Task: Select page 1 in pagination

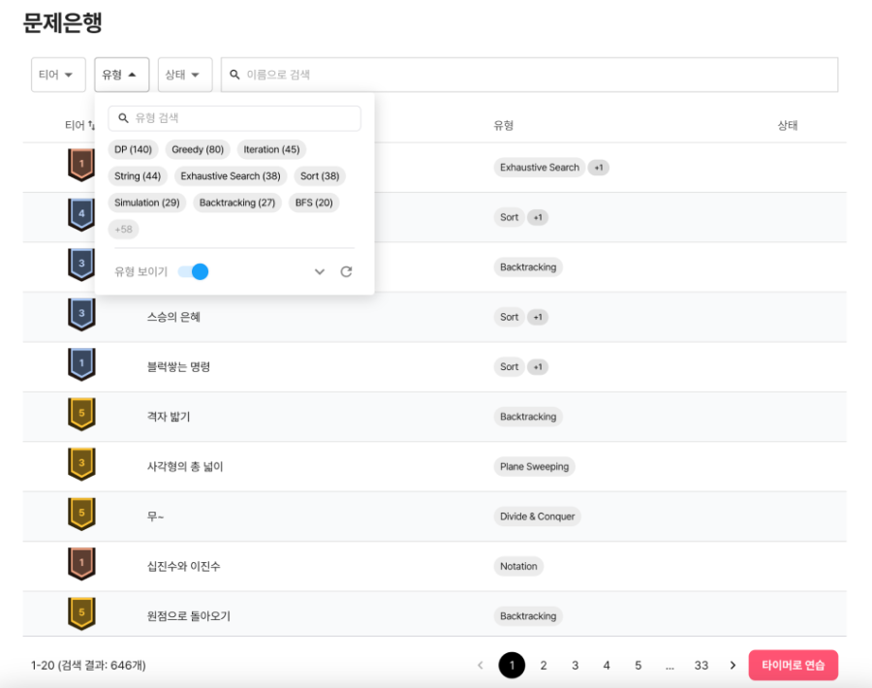Action: [512, 665]
